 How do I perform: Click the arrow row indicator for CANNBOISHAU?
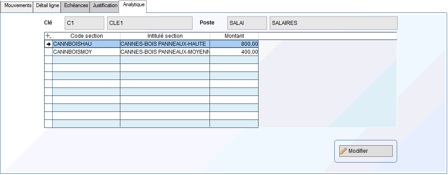tap(49, 44)
